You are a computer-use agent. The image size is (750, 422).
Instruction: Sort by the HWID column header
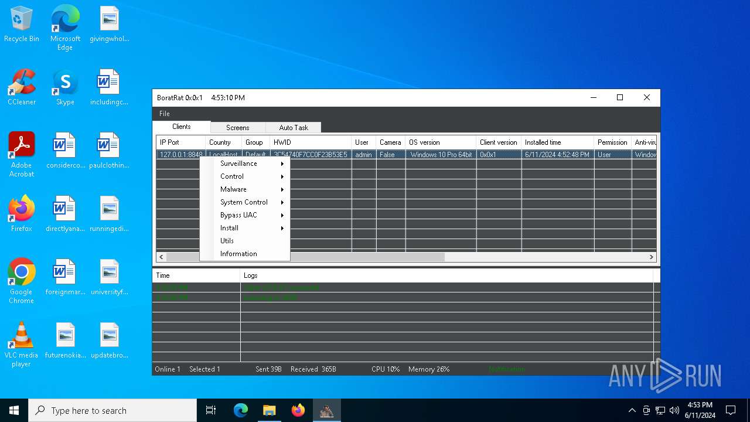(311, 142)
